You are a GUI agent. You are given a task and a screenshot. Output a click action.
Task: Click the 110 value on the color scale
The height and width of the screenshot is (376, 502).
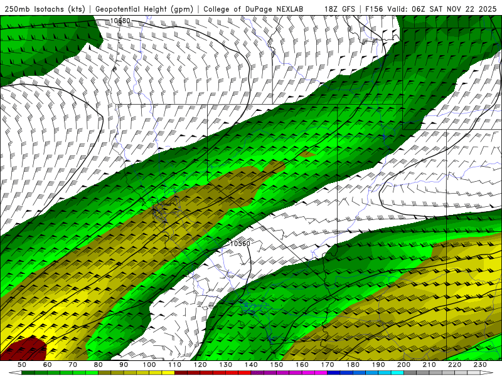[175, 365]
